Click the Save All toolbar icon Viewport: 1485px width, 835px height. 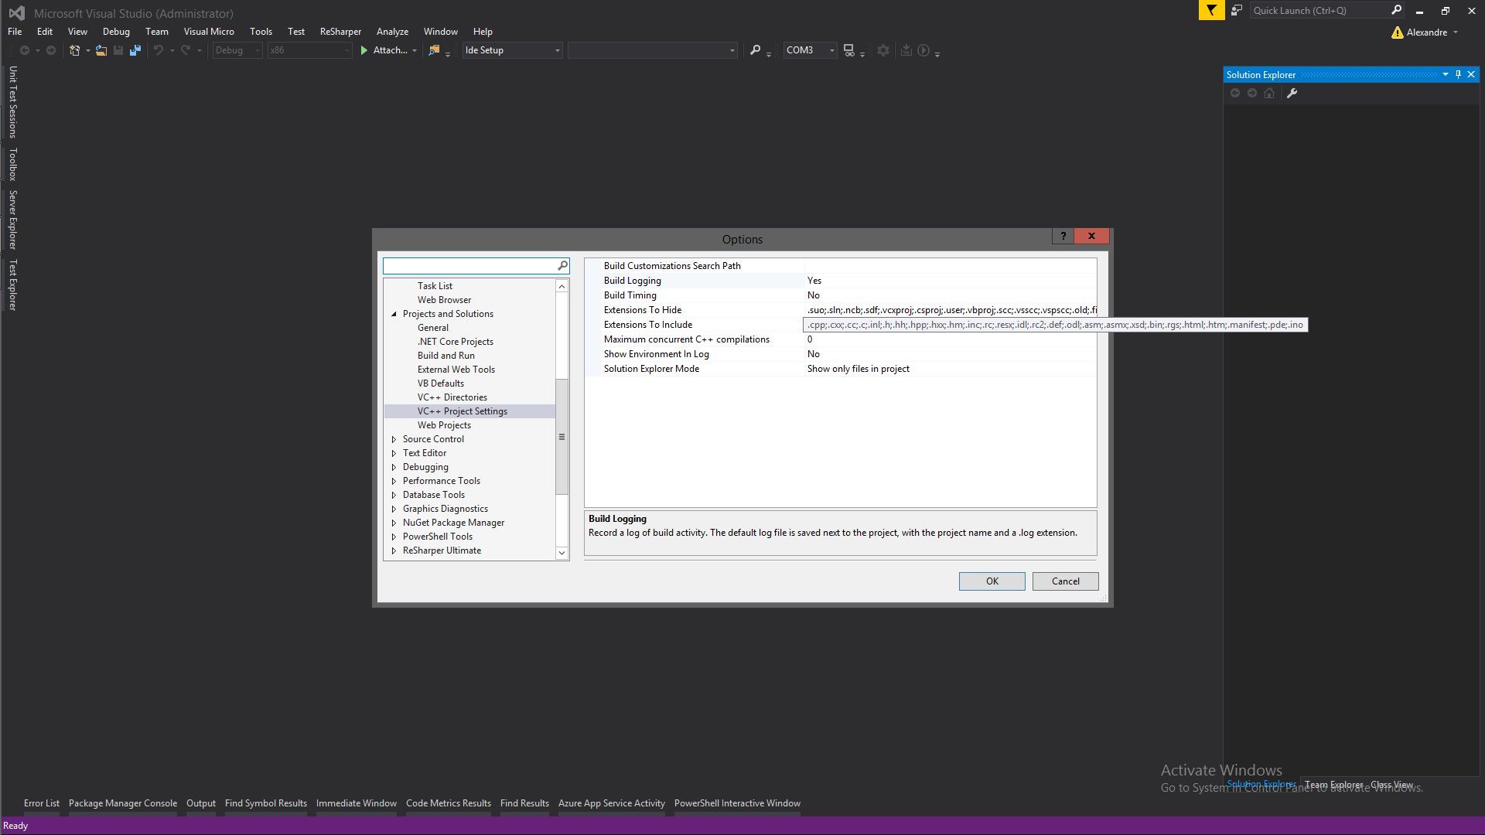point(135,50)
